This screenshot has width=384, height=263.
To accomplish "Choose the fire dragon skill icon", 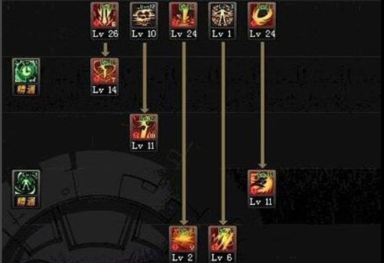I will [x=262, y=183].
